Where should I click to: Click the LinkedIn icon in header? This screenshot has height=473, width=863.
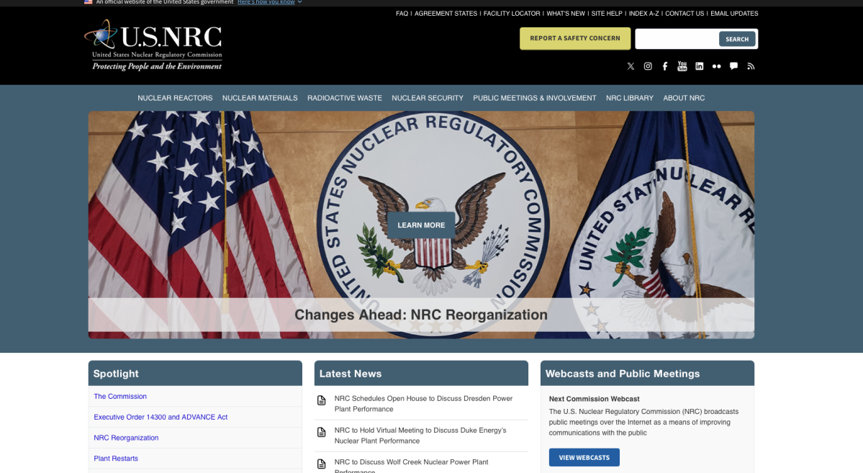[699, 66]
